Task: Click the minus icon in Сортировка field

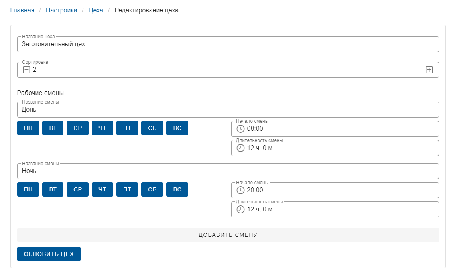Action: (26, 70)
